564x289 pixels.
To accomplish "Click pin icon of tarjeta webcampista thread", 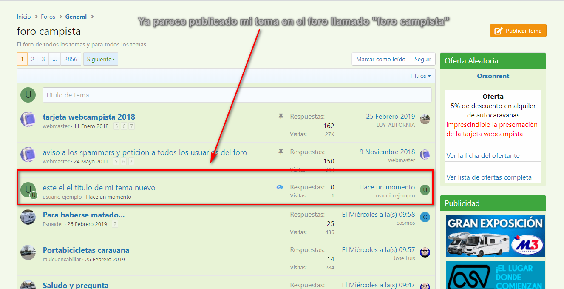I will 281,116.
